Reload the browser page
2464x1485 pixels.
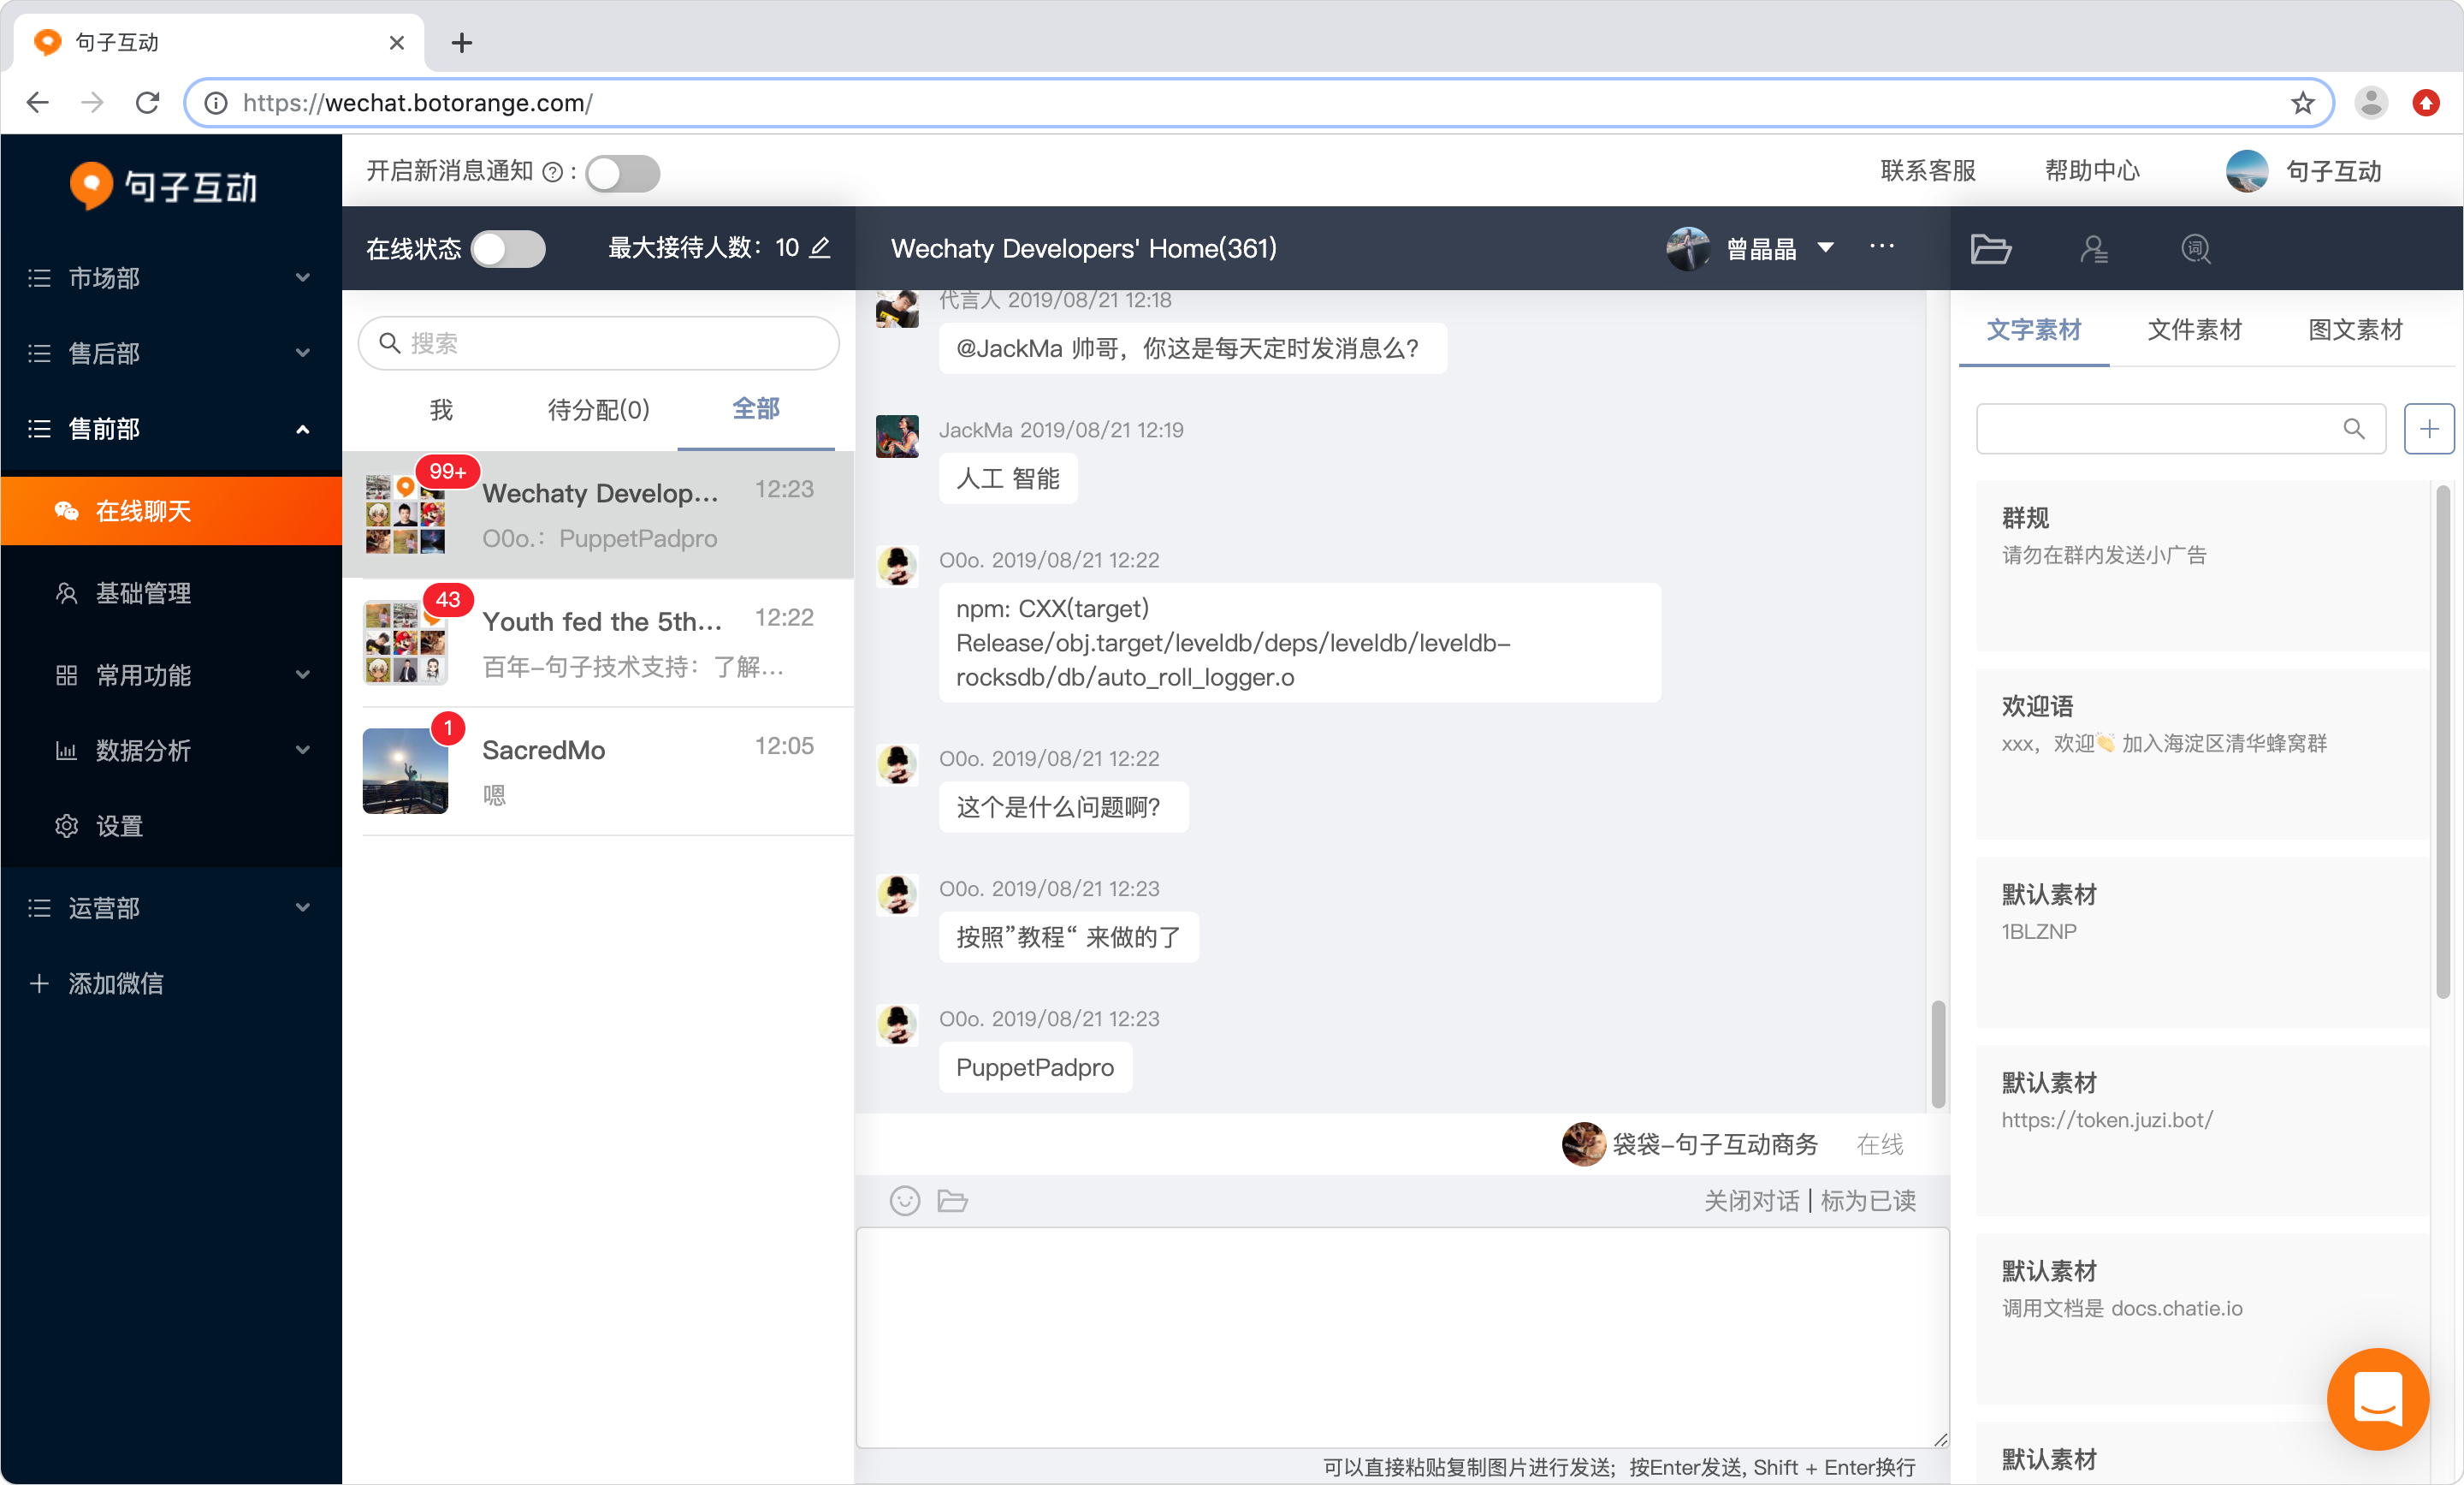147,102
